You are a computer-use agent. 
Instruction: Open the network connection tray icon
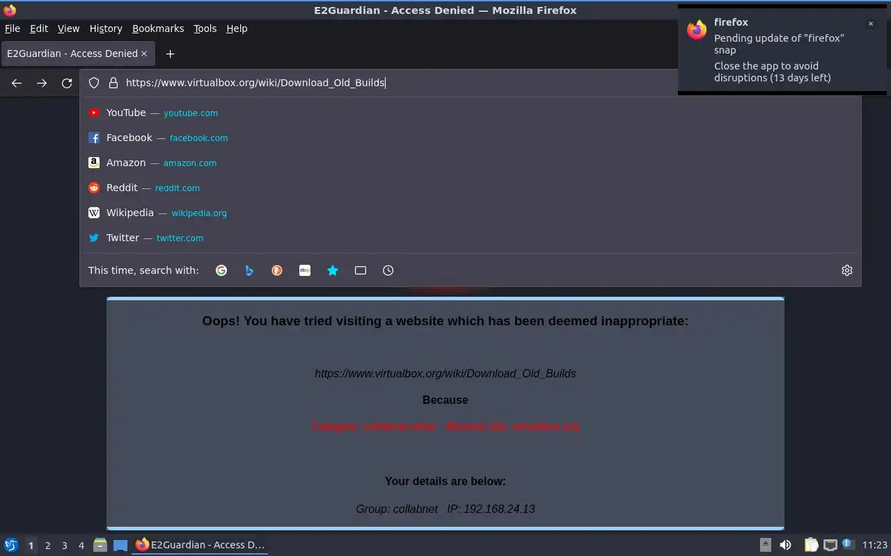(830, 545)
